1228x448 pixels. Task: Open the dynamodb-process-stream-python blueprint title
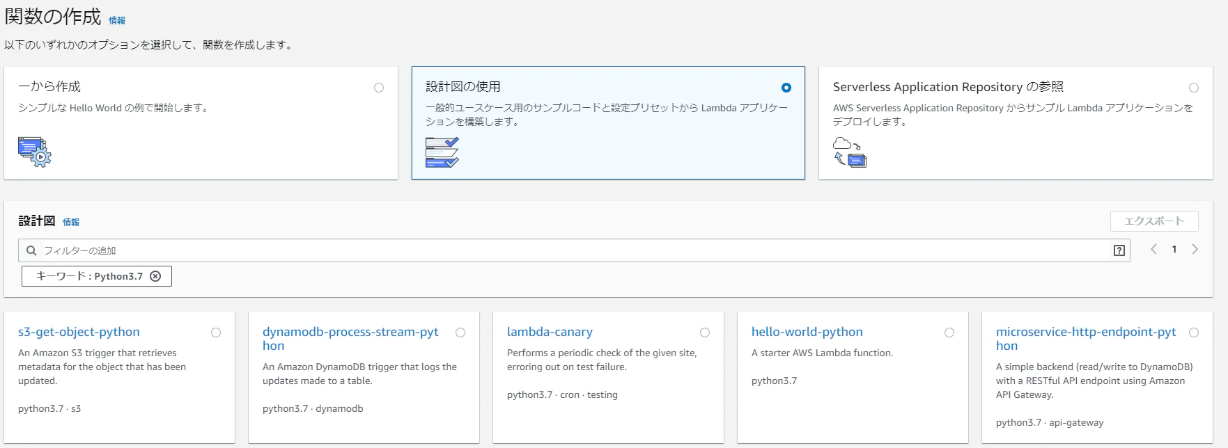350,339
